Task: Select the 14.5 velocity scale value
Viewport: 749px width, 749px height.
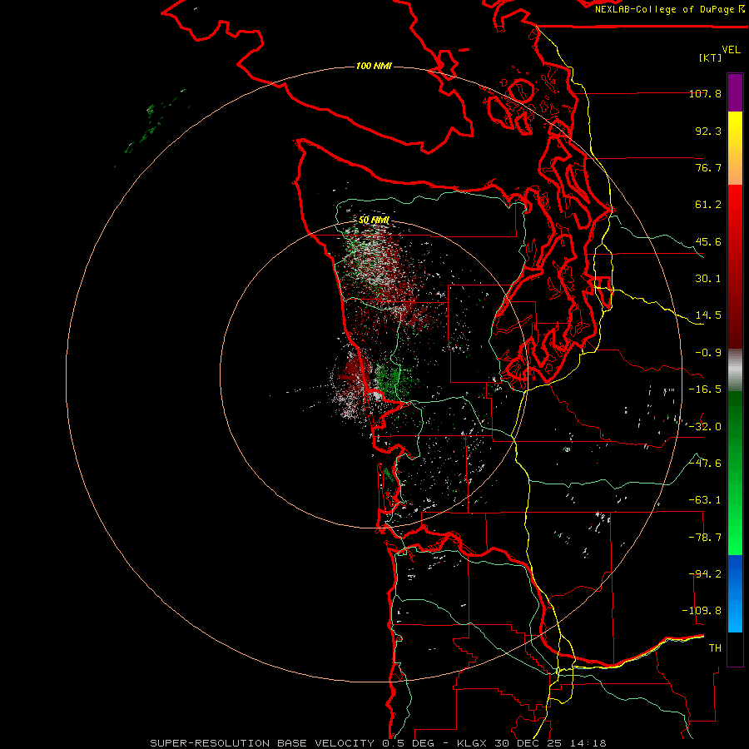Action: tap(708, 315)
